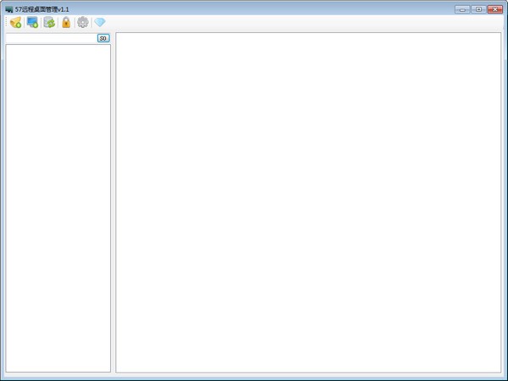Viewport: 508px width, 381px height.
Task: Click the database refresh icon
Action: tap(49, 22)
